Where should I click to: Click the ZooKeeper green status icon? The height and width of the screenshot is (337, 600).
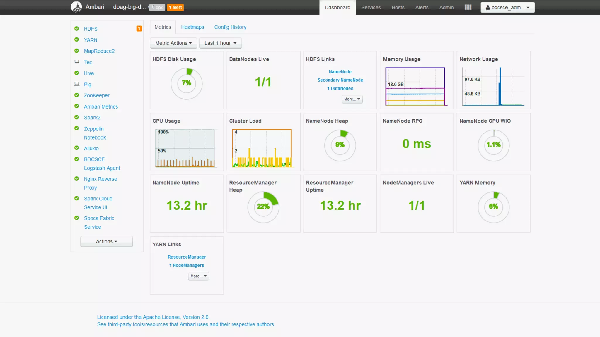tap(77, 95)
